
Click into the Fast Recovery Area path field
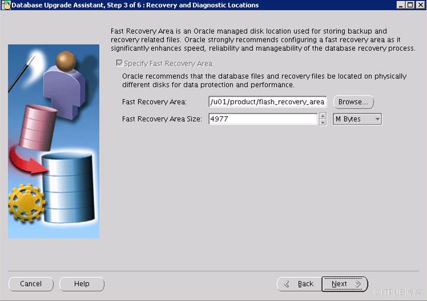267,102
